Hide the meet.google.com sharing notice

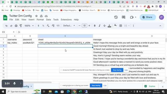105,85
